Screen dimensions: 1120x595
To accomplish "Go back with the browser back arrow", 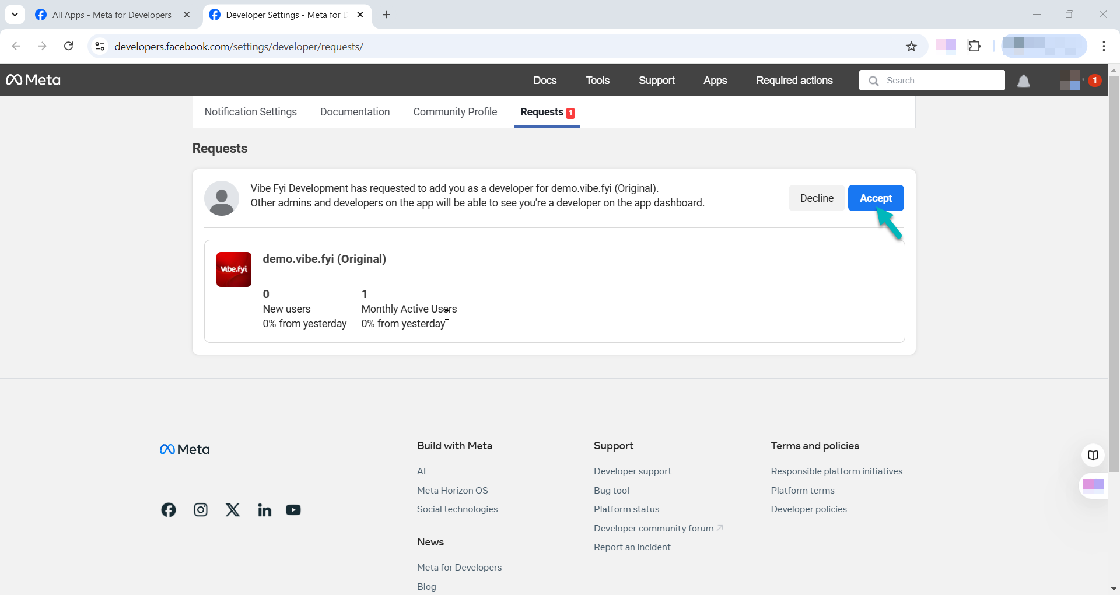I will [16, 46].
